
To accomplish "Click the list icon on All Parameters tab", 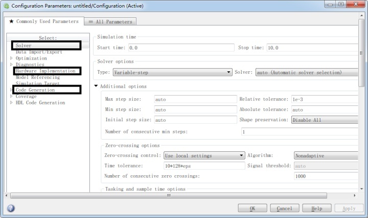I will click(x=90, y=22).
